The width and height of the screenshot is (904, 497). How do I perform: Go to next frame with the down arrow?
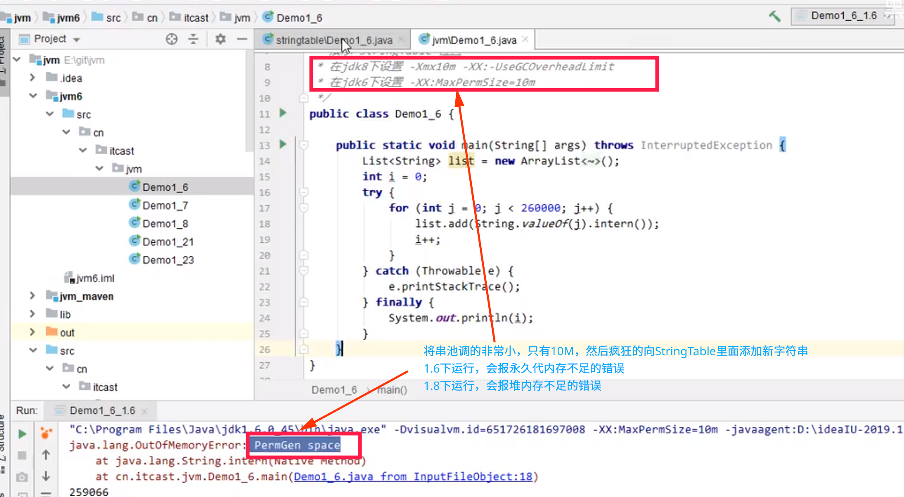point(45,477)
